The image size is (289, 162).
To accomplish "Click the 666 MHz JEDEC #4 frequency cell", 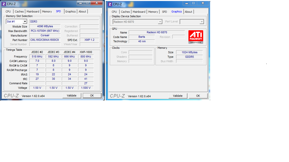I will click(x=69, y=56).
